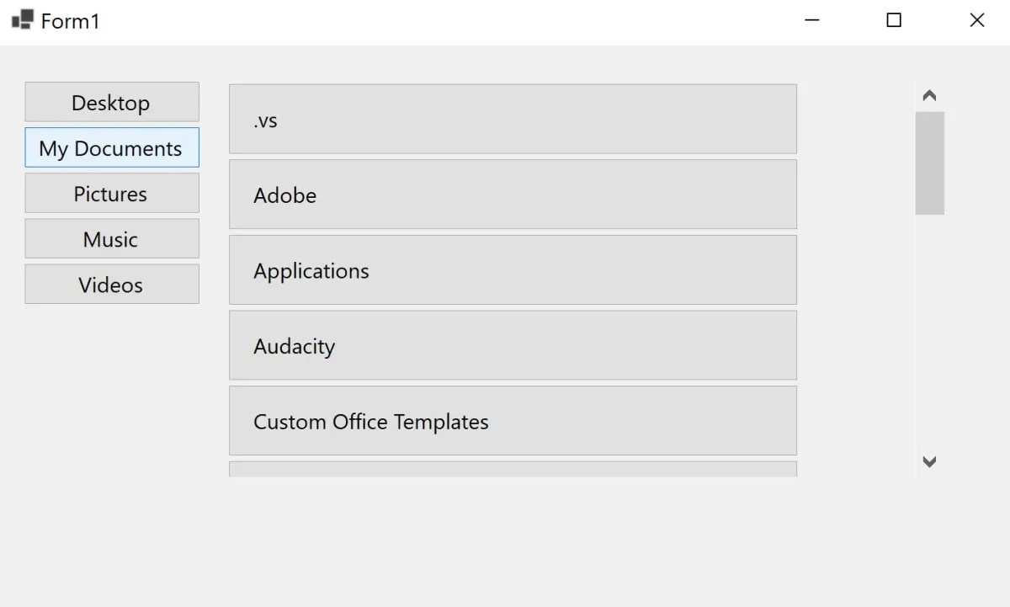Select the highlighted My Documents button
The image size is (1010, 607).
pos(112,147)
